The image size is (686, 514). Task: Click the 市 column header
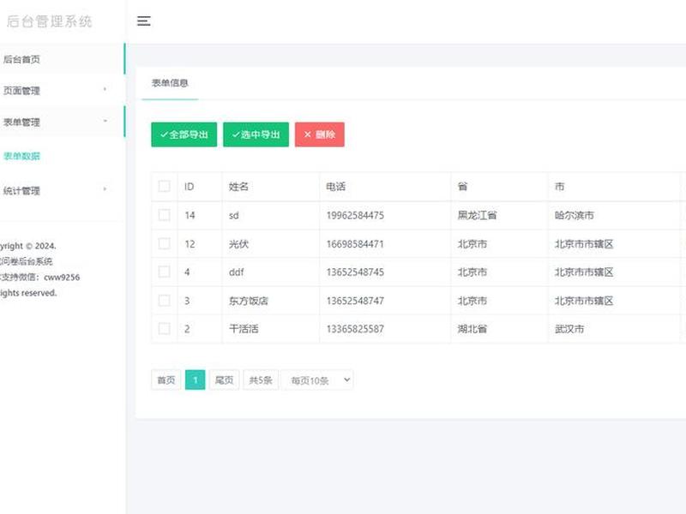560,187
